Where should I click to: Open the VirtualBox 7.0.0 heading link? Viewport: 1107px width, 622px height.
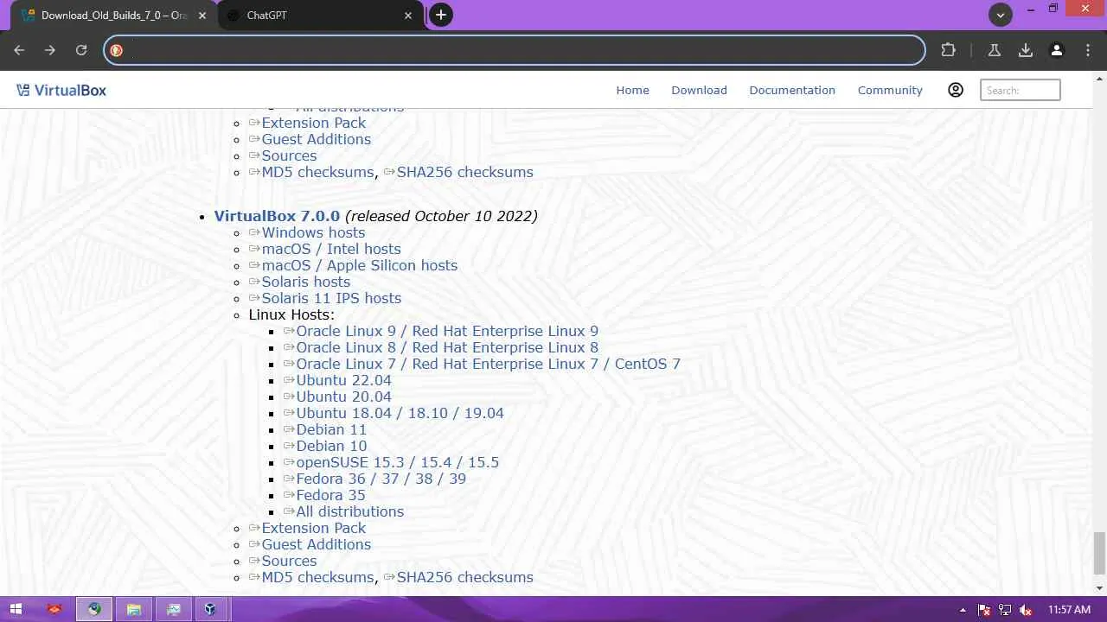tap(277, 216)
